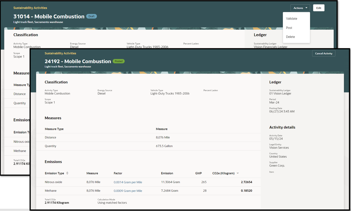Open the 0.0009 Gram per Mile factor link
Viewport: 351px width, 211px height.
pyautogui.click(x=128, y=191)
